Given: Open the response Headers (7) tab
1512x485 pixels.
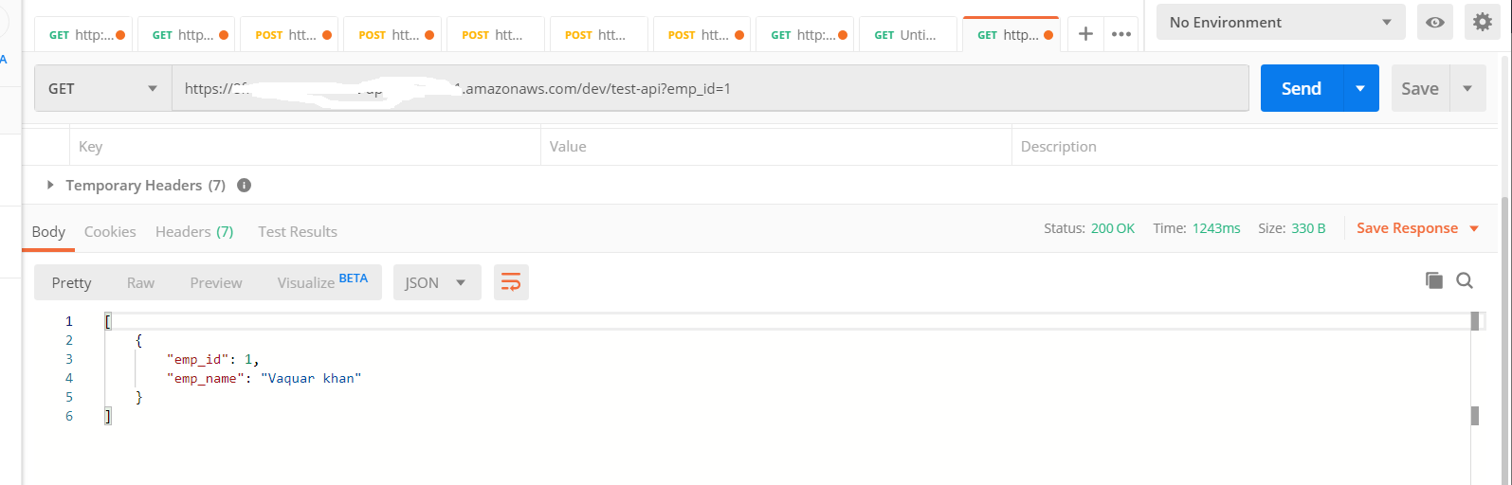Looking at the screenshot, I should (194, 231).
